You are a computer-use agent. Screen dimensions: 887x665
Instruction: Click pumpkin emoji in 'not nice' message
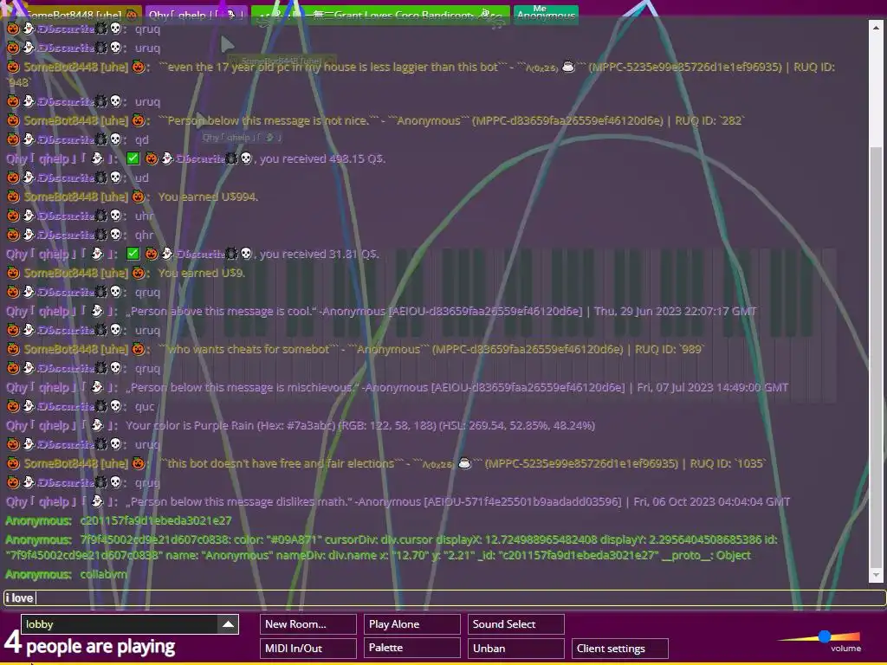coord(138,120)
